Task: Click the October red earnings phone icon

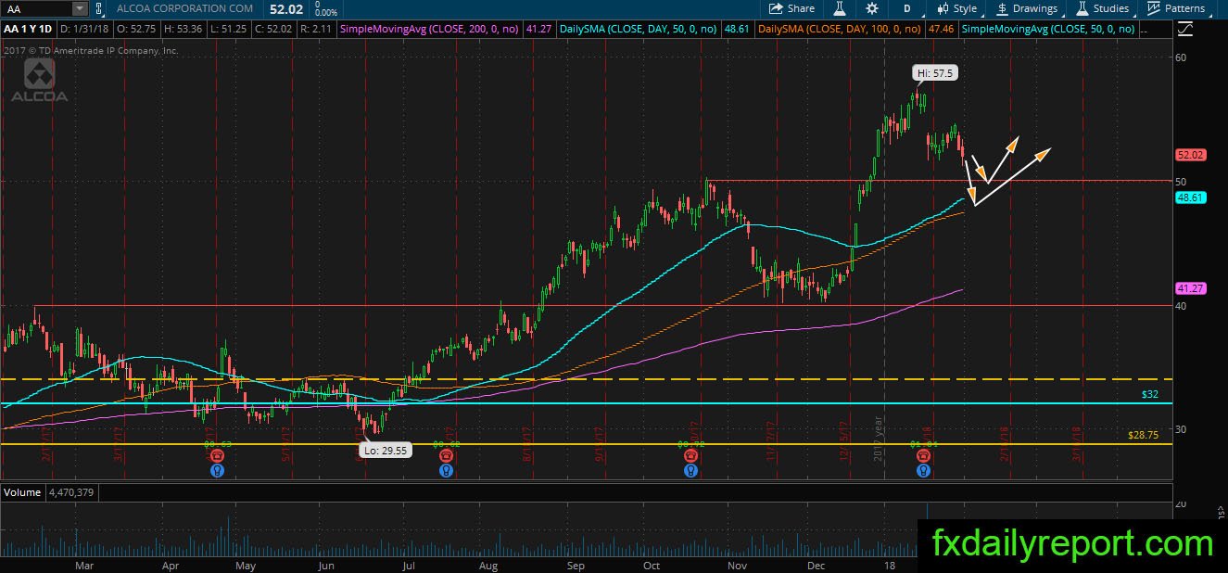Action: 690,455
